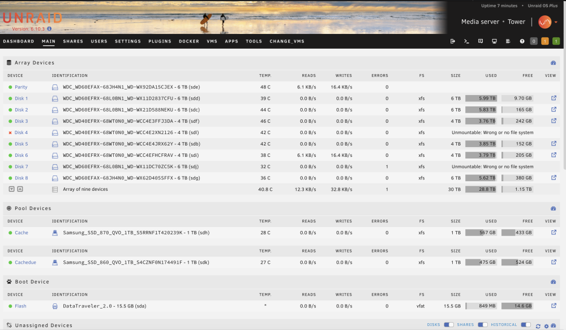The width and height of the screenshot is (566, 330).
Task: Click the disk log icon for Parity
Action: click(x=55, y=87)
